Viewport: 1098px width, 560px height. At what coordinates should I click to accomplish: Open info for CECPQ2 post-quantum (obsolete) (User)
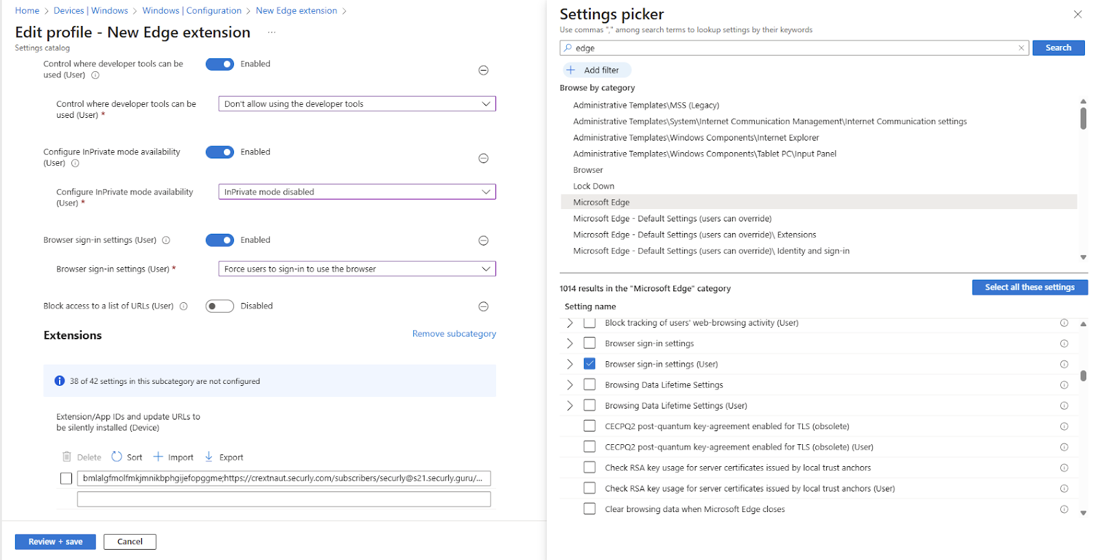coord(1064,447)
